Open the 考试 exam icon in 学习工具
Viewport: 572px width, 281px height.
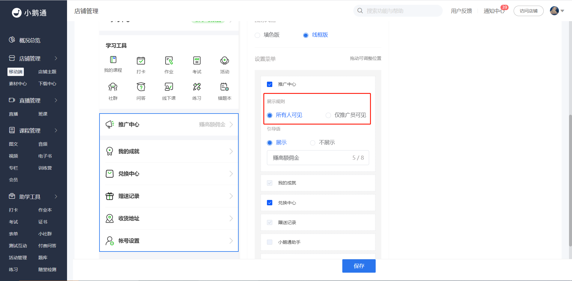click(197, 61)
